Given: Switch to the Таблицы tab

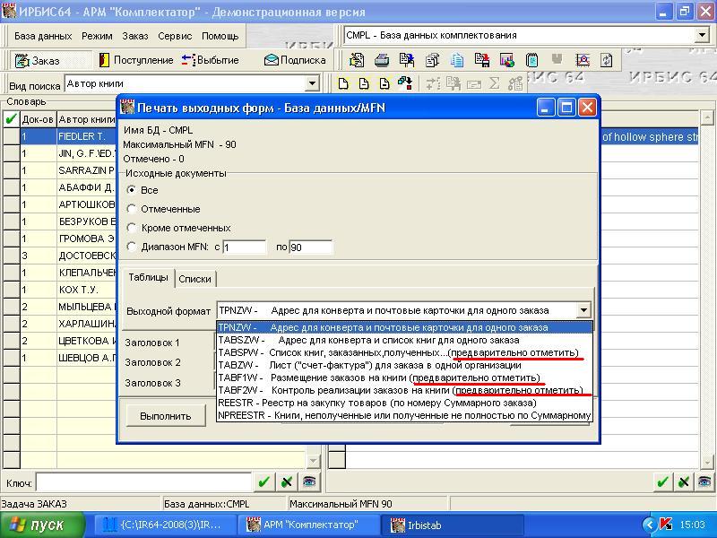Looking at the screenshot, I should 148,278.
